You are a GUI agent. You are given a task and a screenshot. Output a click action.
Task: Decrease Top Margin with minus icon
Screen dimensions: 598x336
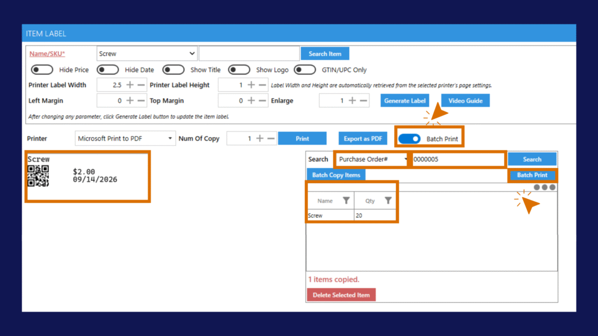click(x=262, y=100)
